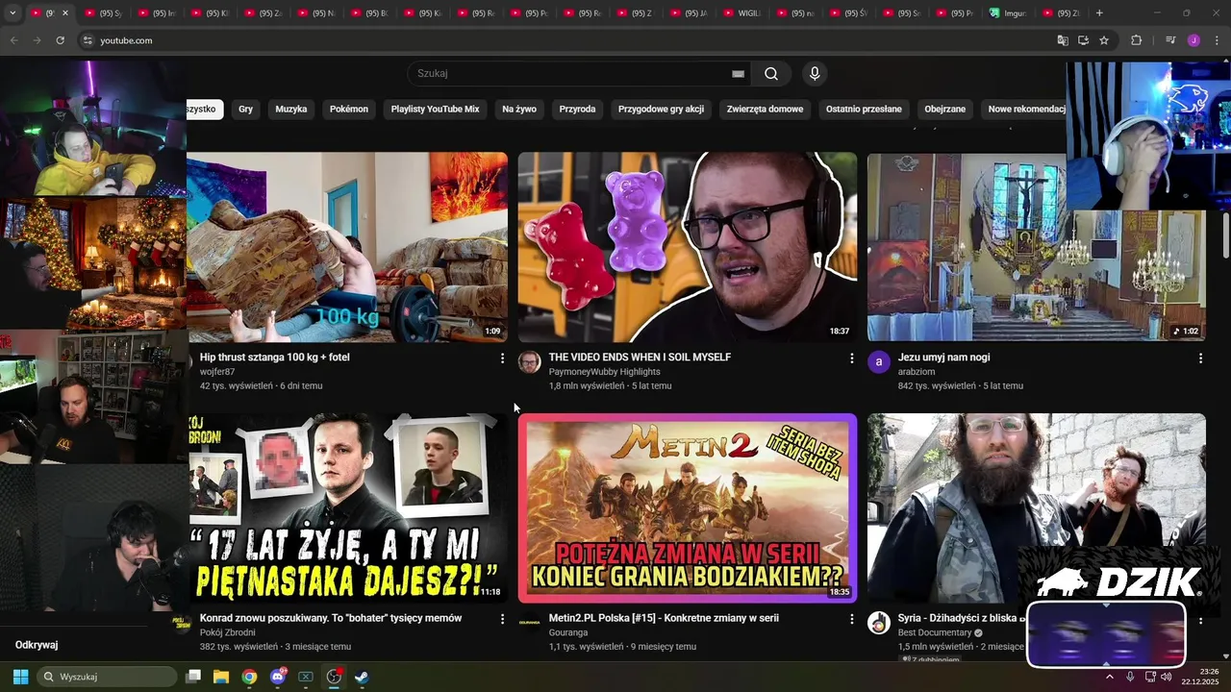Screen dimensions: 1231x692
Task: Open options menu for Jezu umyj nam nogi
Action: click(1200, 358)
